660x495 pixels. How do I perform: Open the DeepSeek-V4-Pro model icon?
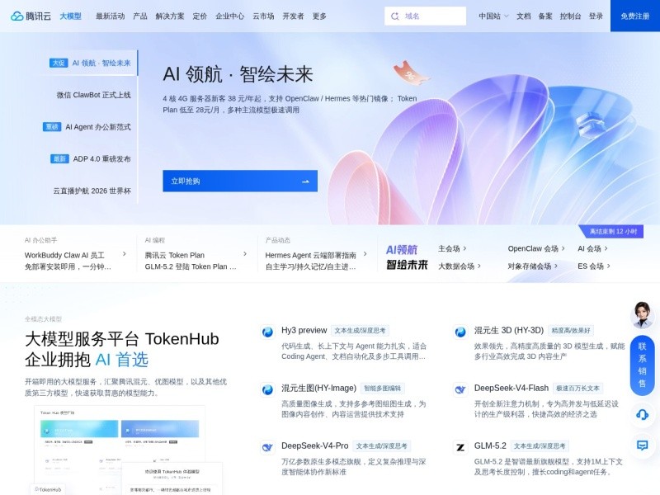point(267,447)
